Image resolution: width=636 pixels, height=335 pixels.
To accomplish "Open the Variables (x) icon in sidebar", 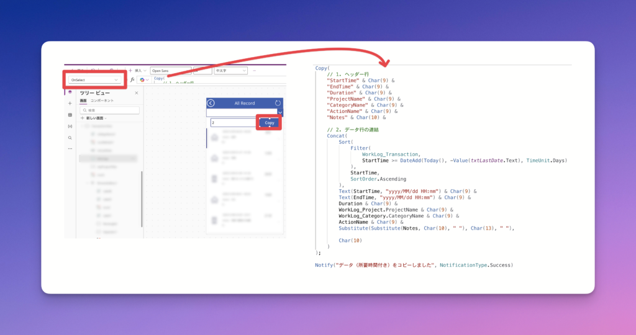I will click(70, 126).
